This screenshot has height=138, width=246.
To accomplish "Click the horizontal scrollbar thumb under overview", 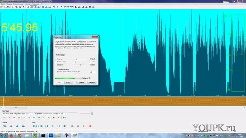I will [16, 108].
